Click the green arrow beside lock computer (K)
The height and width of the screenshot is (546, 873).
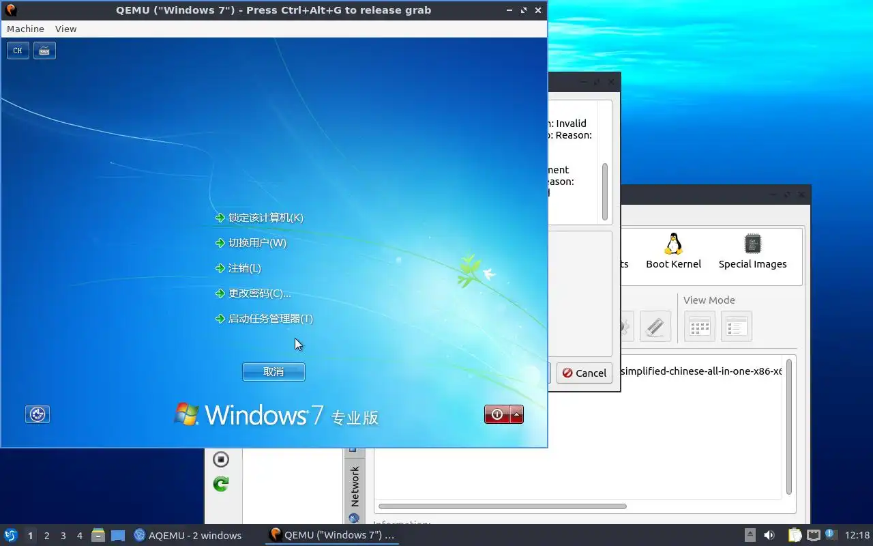[220, 218]
